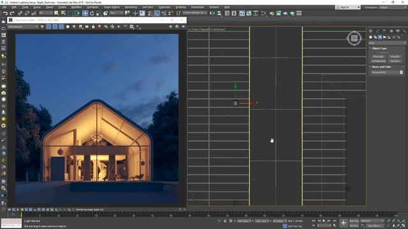This screenshot has height=229, width=408.
Task: Switch to the Modify tab in the Command Panel
Action: [x=377, y=31]
